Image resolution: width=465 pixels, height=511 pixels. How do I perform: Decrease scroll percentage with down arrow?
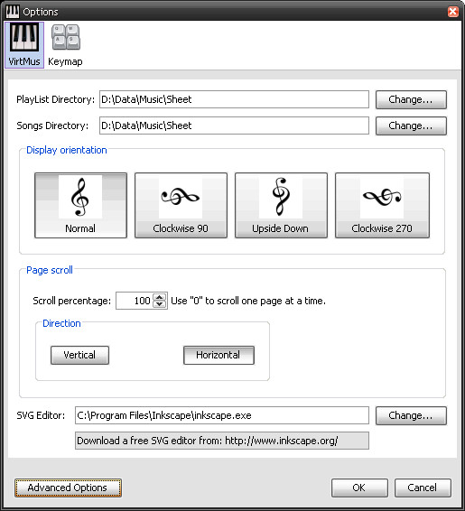pyautogui.click(x=160, y=304)
